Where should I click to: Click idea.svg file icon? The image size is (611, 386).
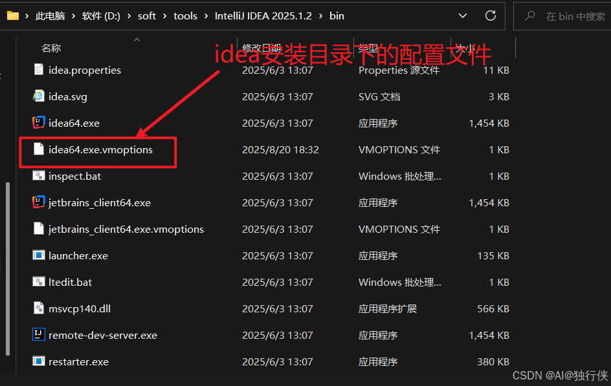(39, 96)
